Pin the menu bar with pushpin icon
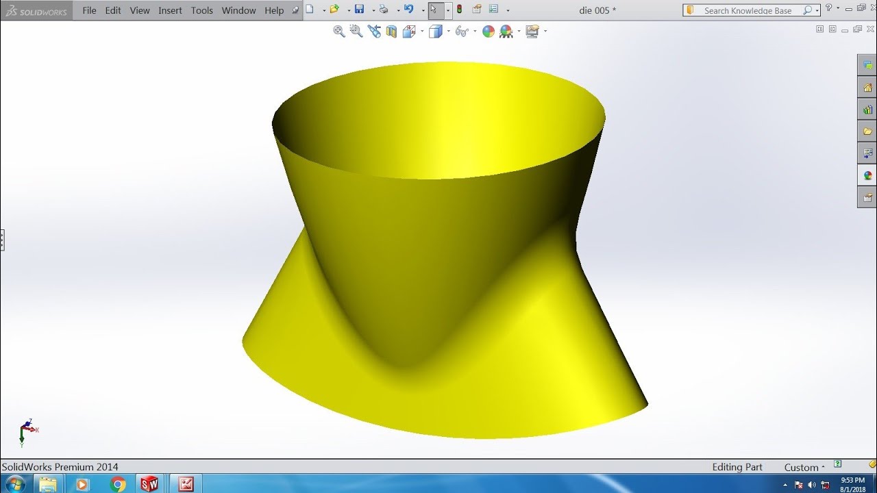The width and height of the screenshot is (877, 493). [295, 10]
